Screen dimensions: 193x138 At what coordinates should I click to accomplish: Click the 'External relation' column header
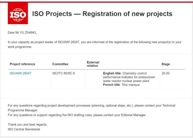coord(93,64)
